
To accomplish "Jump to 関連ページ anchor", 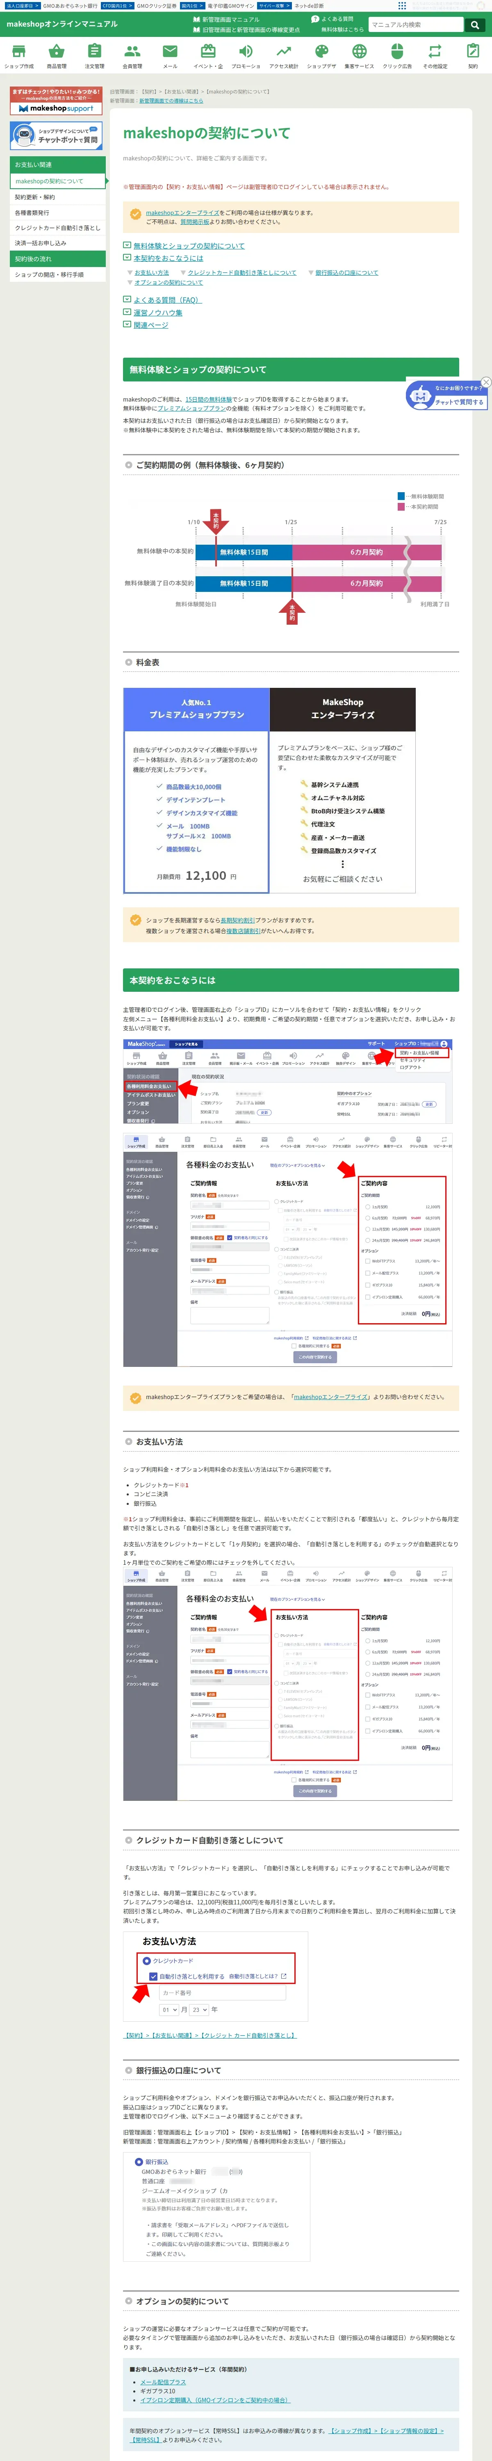I will click(151, 325).
